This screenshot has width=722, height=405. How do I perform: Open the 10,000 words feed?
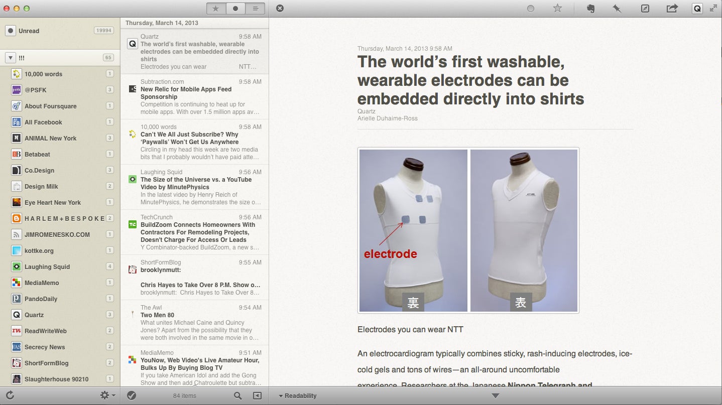click(60, 74)
